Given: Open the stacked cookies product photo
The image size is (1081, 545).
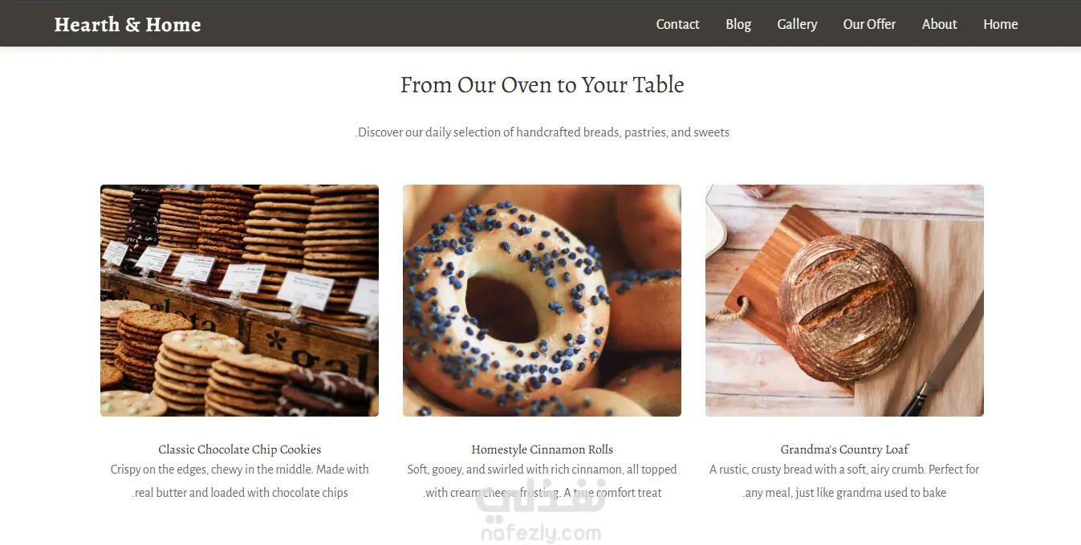Looking at the screenshot, I should (x=239, y=300).
